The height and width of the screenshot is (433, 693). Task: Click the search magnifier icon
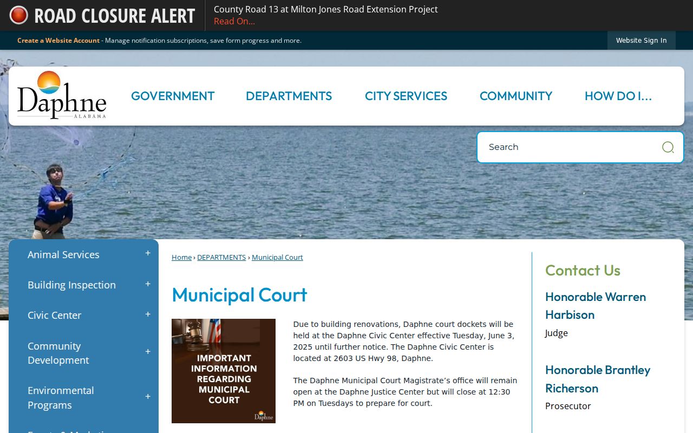coord(668,147)
